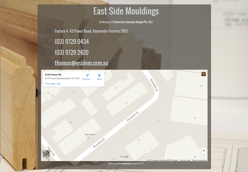Click the Just Entrees map label

pyautogui.click(x=90, y=135)
